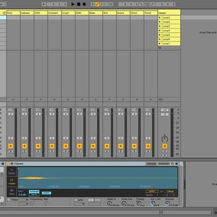Screen dimensions: 217x217
Task: Launch the Loop6 clip
Action: (160, 39)
